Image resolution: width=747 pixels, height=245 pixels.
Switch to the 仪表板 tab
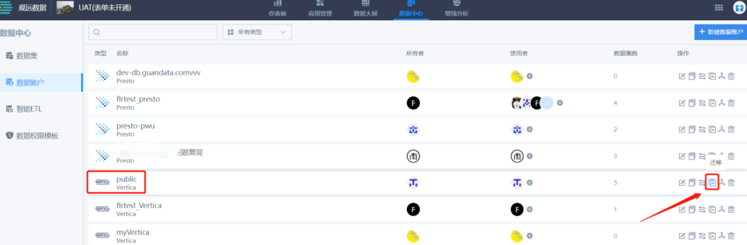coord(278,9)
